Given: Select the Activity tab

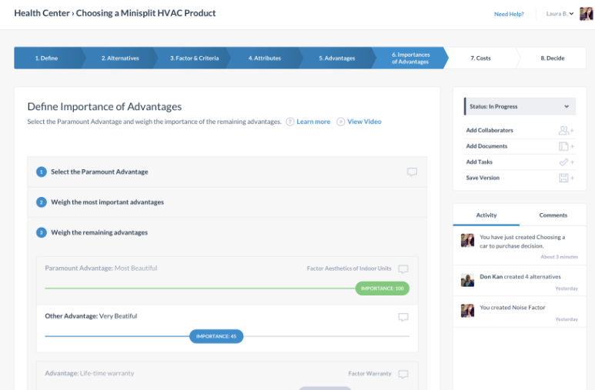Looking at the screenshot, I should point(486,215).
